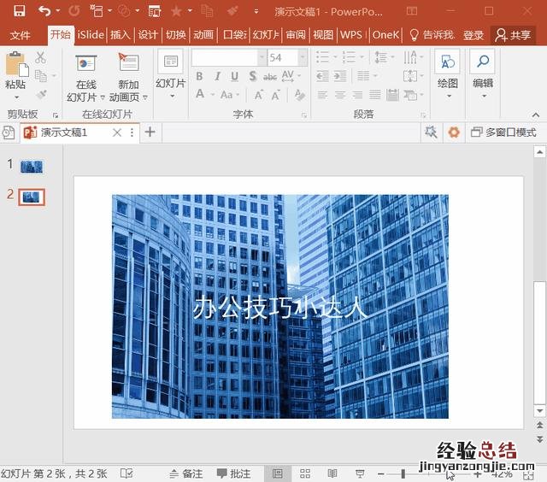Click the 新加动画页 icon
Screen dimensions: 547x482
[x=128, y=75]
